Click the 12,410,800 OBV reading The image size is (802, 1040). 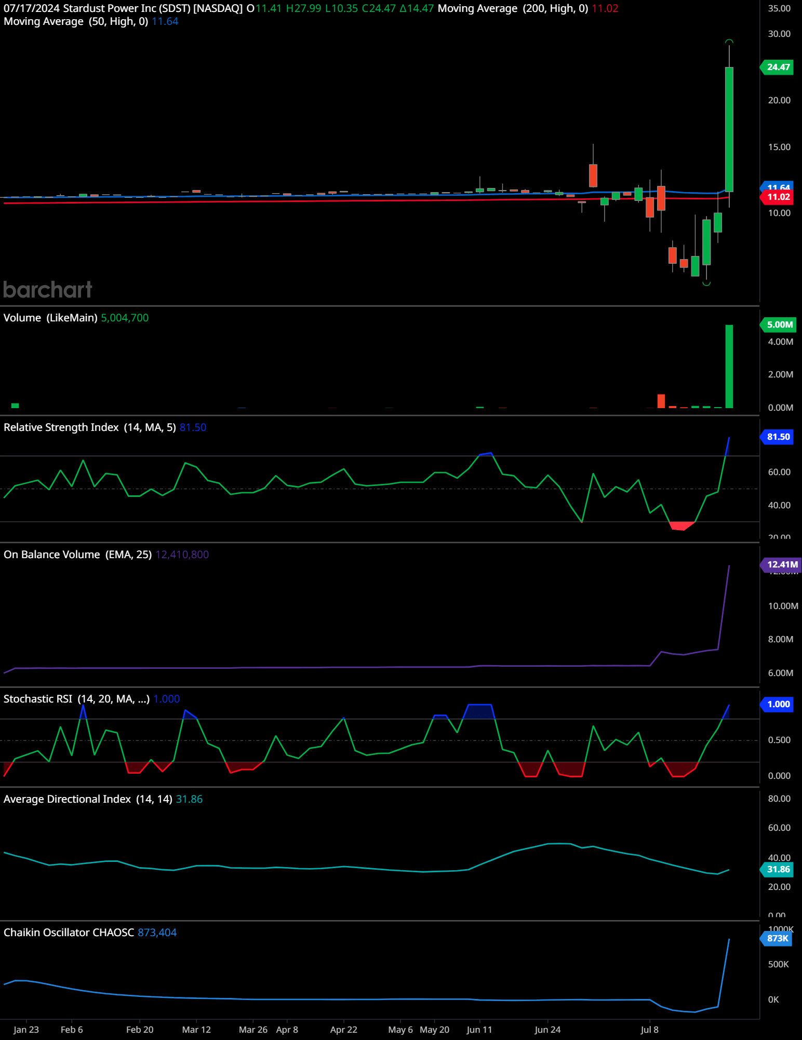[182, 555]
